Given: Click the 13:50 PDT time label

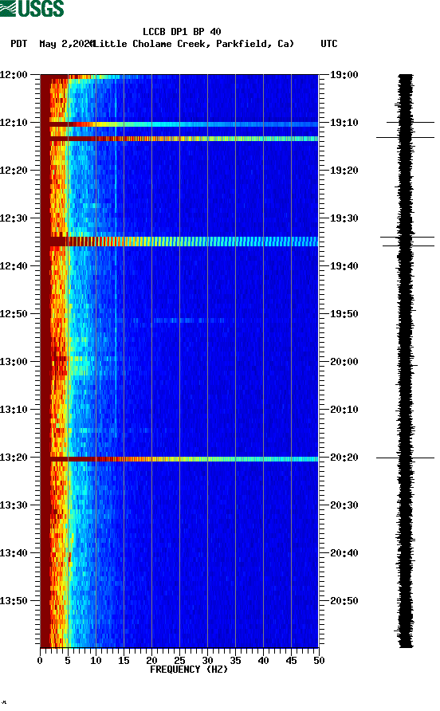Looking at the screenshot, I should 14,601.
